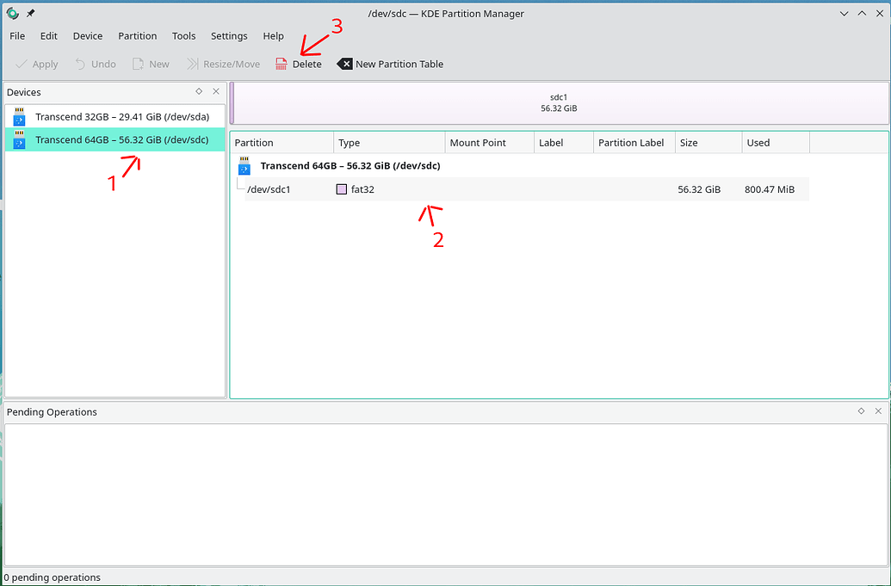Click the Apply icon in the toolbar
The image size is (891, 586).
click(20, 63)
